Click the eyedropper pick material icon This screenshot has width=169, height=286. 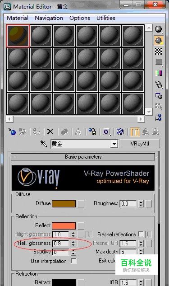point(44,144)
